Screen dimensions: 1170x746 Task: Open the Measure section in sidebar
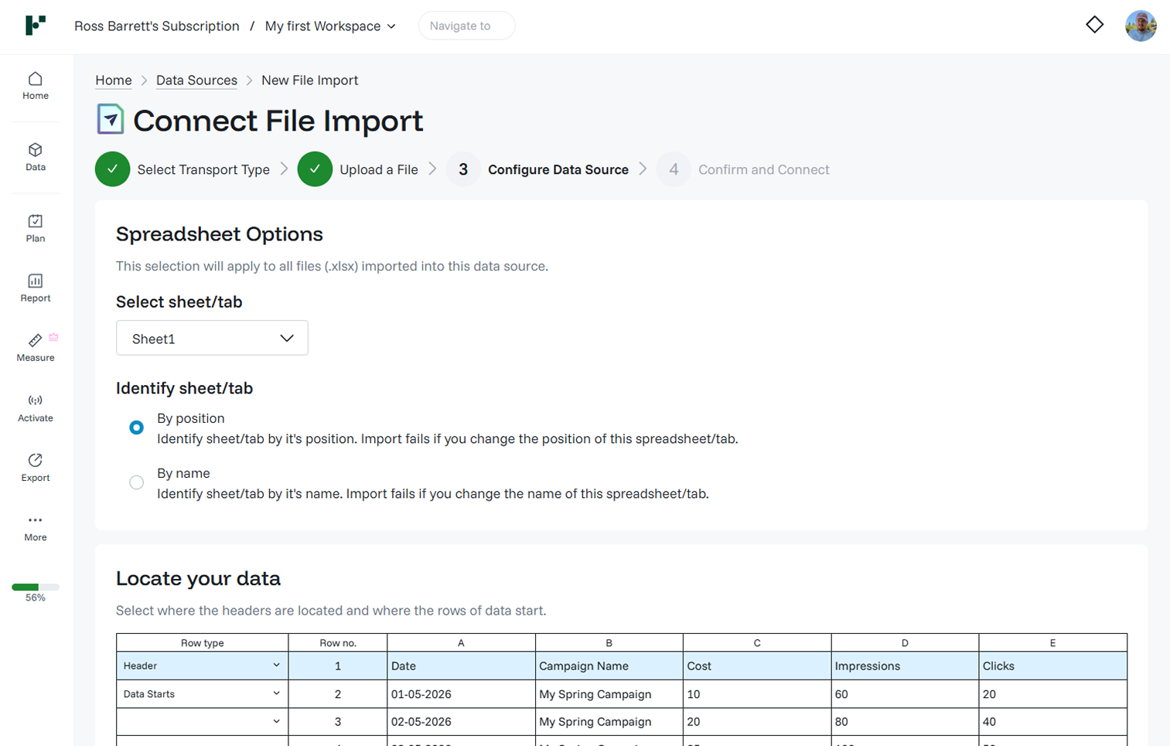pyautogui.click(x=36, y=347)
